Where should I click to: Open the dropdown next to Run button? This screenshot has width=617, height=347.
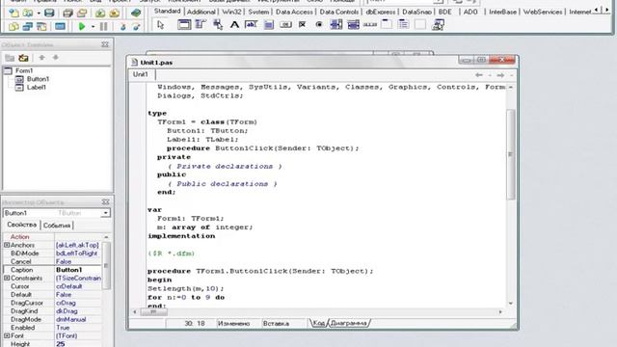(93, 27)
